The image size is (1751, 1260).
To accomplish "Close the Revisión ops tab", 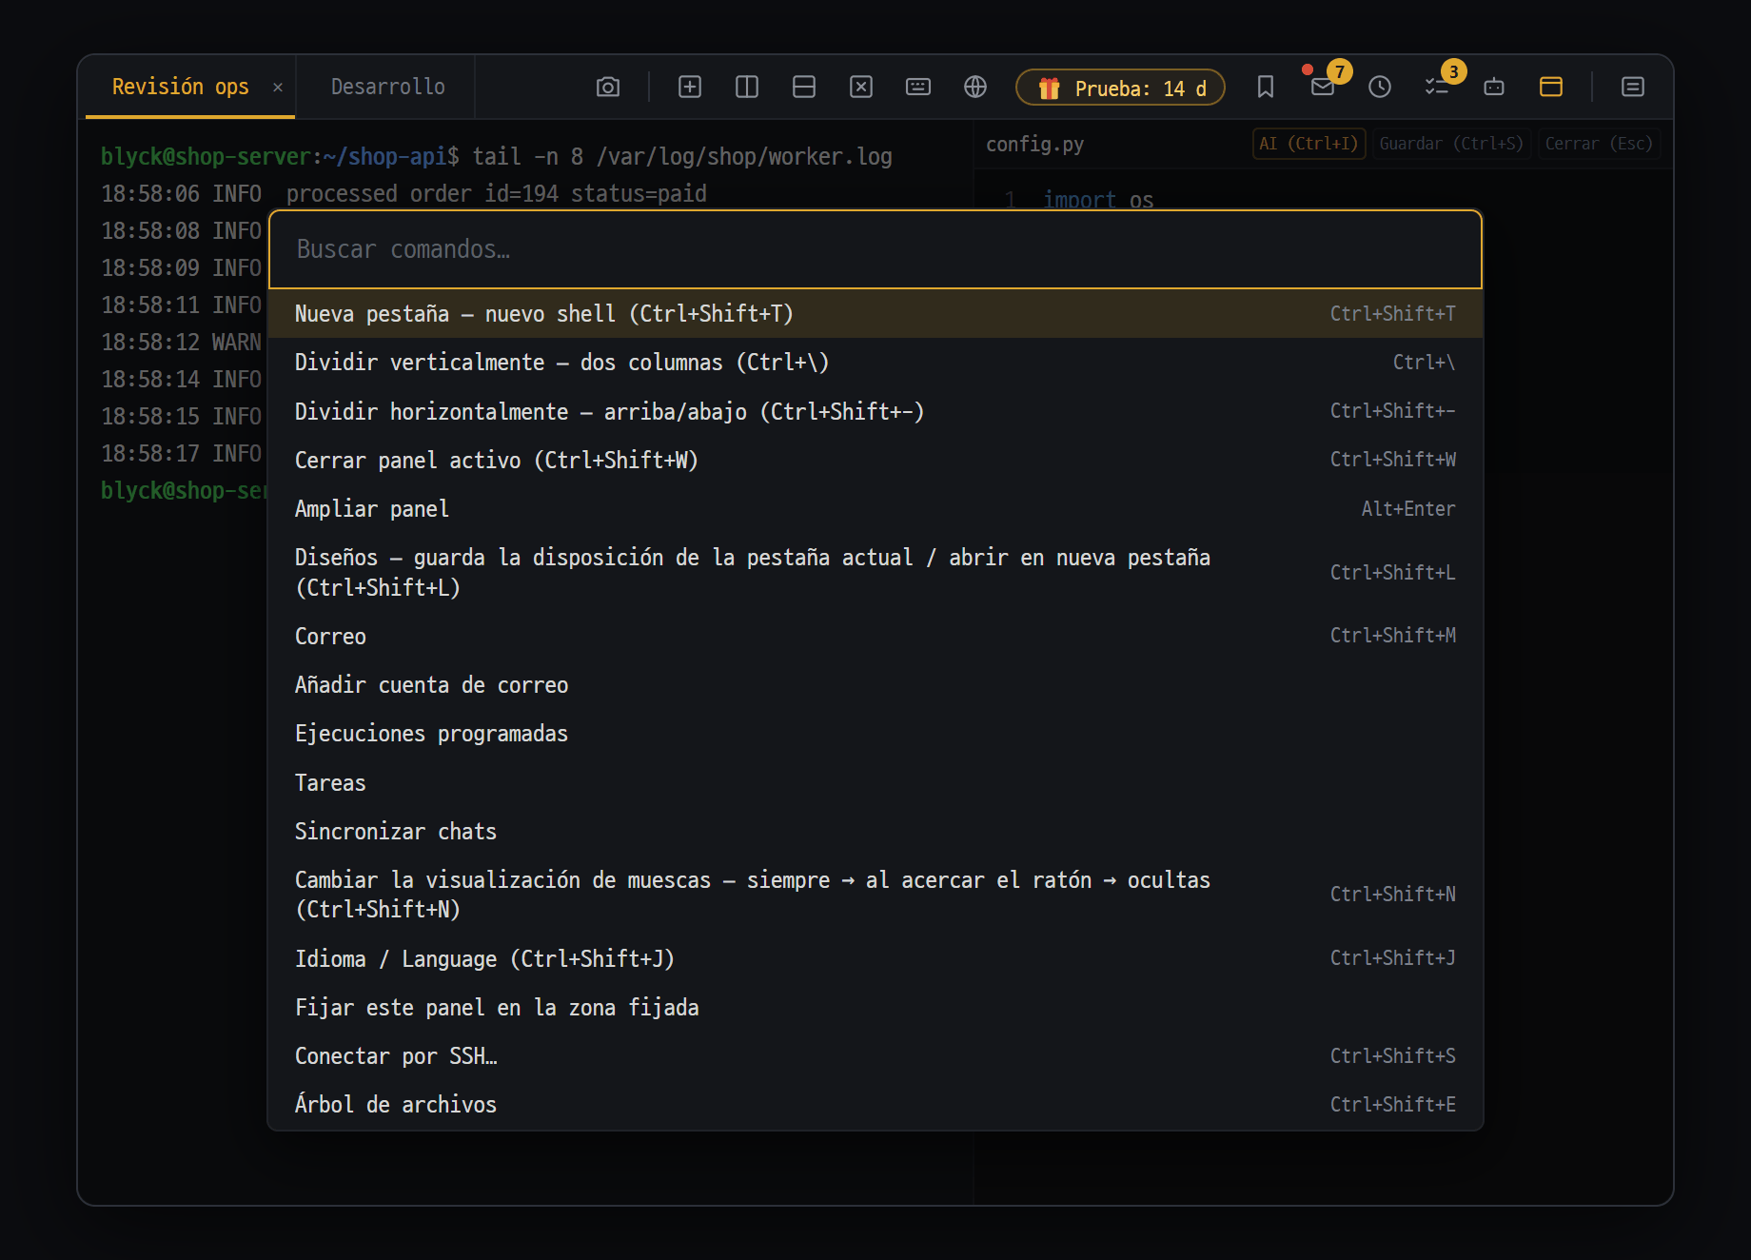I will (278, 88).
